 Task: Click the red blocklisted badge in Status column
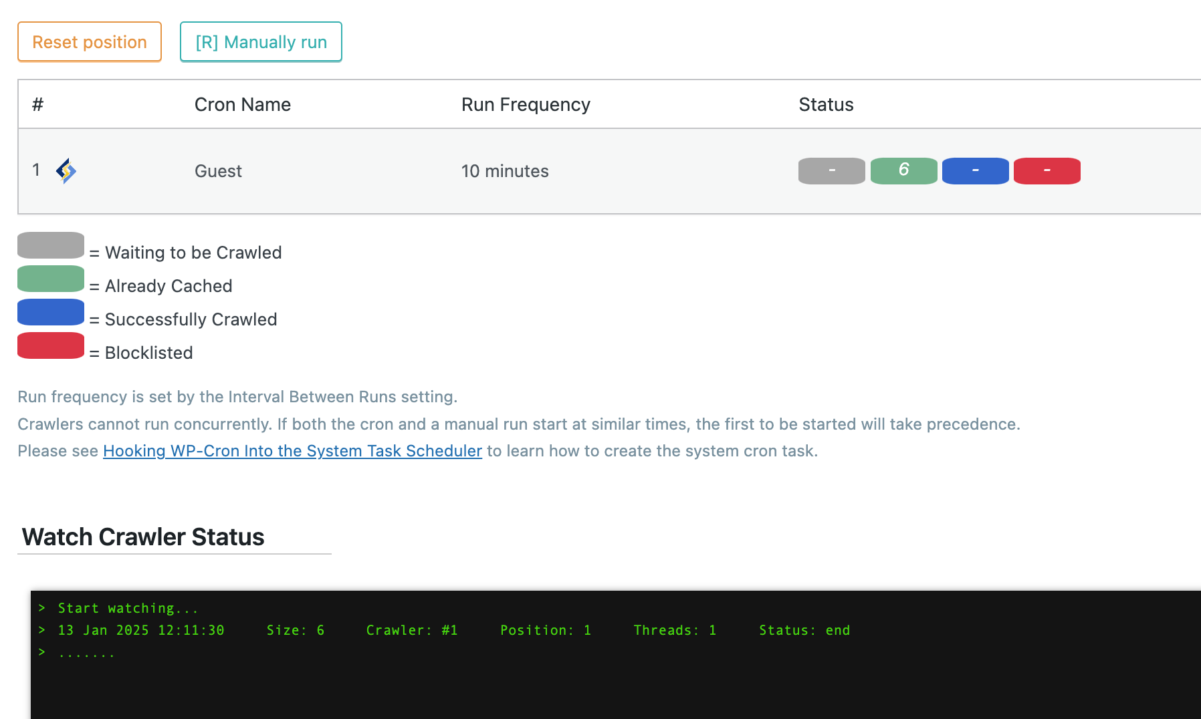[1047, 171]
